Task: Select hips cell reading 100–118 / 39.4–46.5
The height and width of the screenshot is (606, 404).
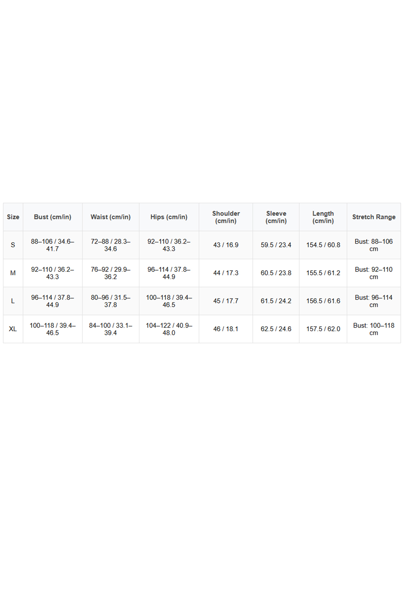Action: (x=169, y=301)
